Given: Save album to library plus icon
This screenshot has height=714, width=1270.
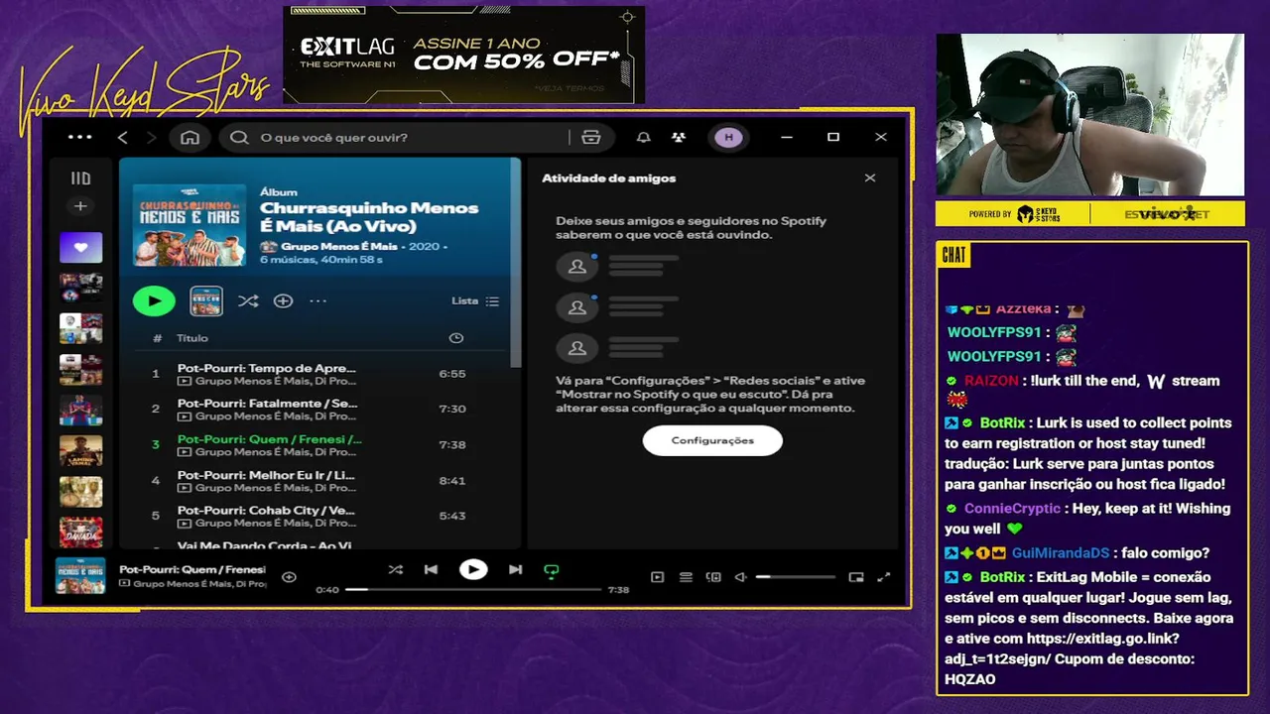Looking at the screenshot, I should (283, 300).
